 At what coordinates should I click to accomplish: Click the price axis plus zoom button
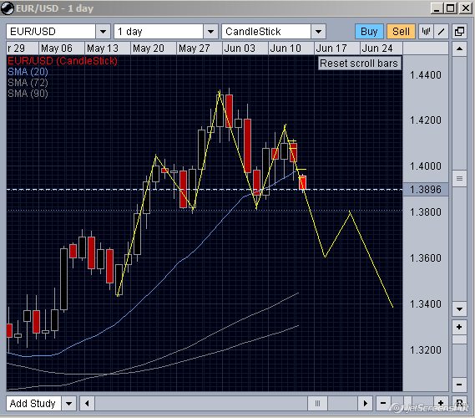[459, 327]
